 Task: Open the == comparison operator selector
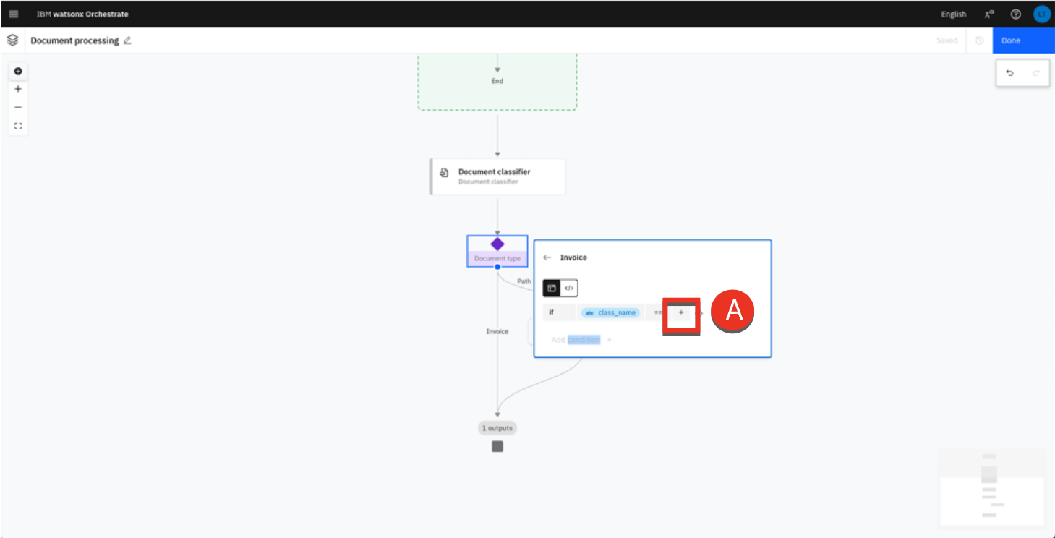(x=657, y=312)
